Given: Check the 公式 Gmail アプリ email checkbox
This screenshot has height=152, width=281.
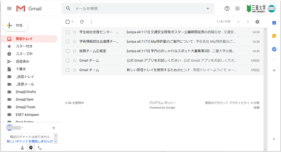Looking at the screenshot, I should tap(68, 60).
